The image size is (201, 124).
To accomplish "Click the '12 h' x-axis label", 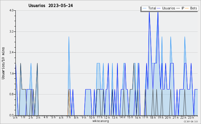I will 107,118.
